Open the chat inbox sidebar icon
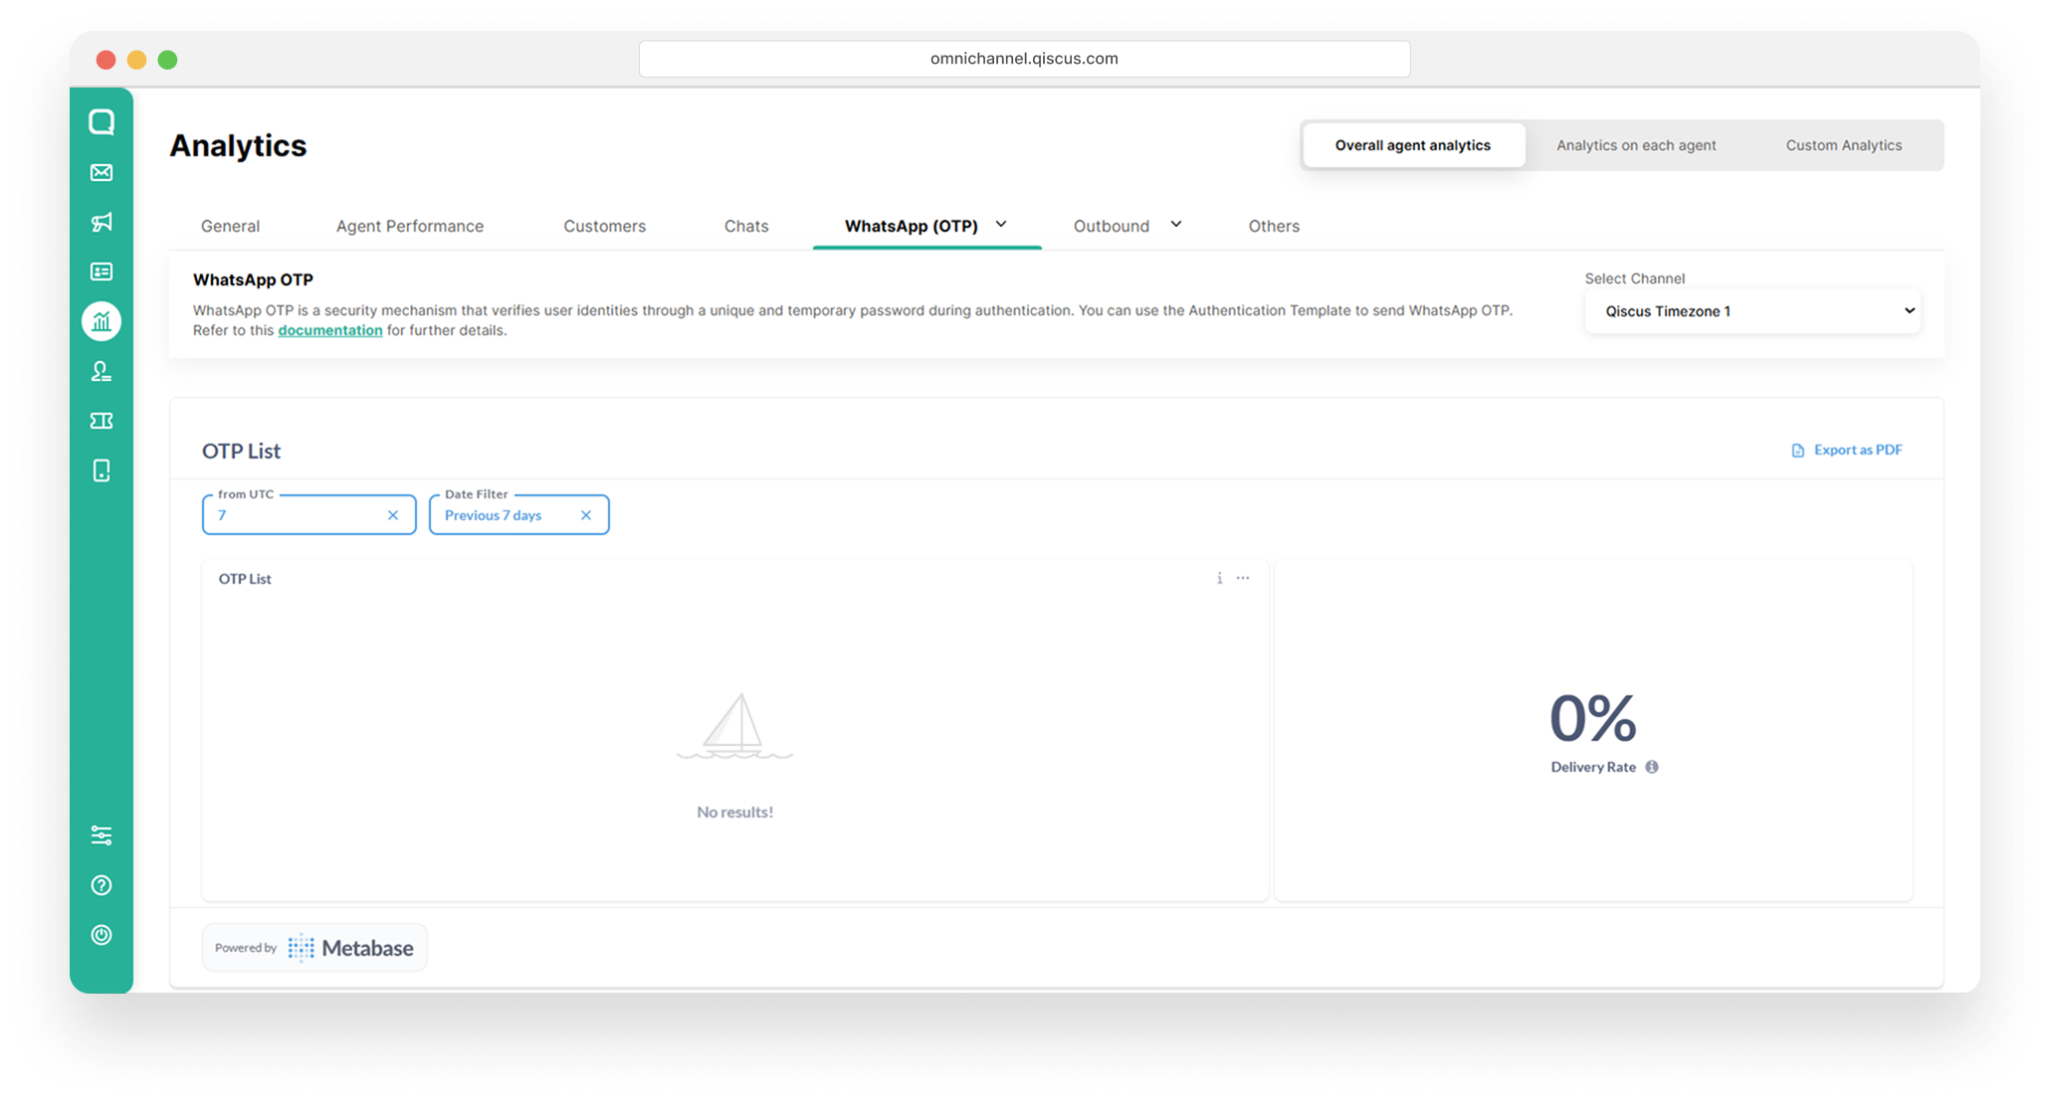 [102, 122]
